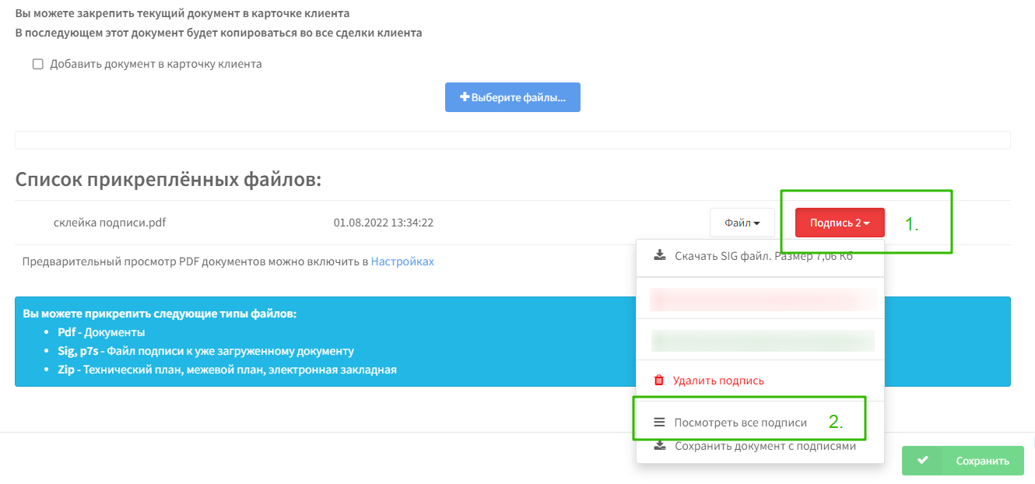
Task: Open the "Файл" dropdown
Action: [x=742, y=222]
